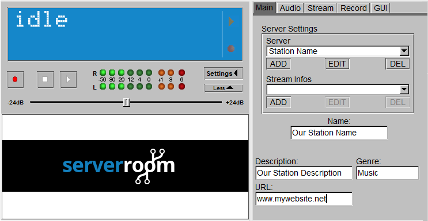
Task: Click the Stream Infos EDIT button
Action: (337, 102)
